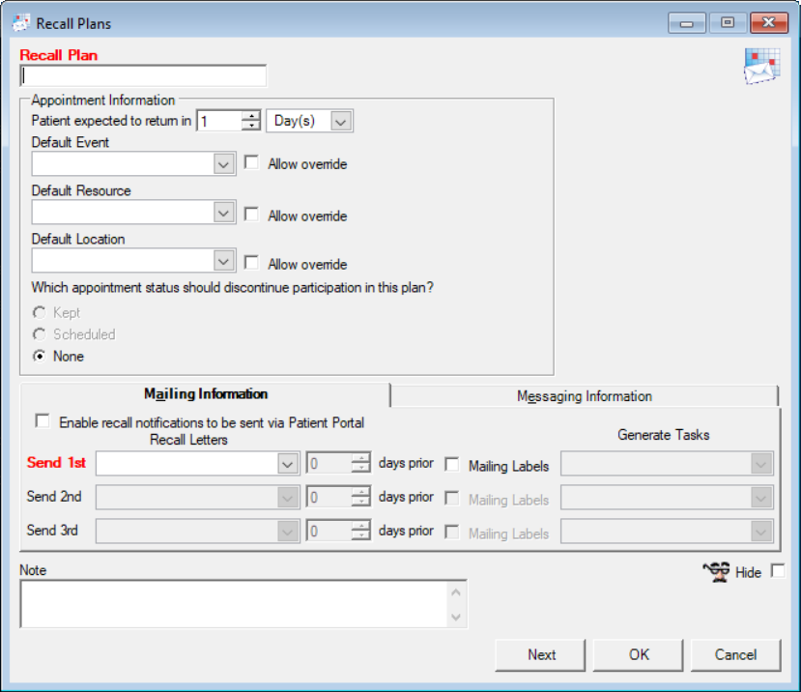Open the Send 2nd recall letter dropdown
The image size is (801, 692).
[x=288, y=498]
